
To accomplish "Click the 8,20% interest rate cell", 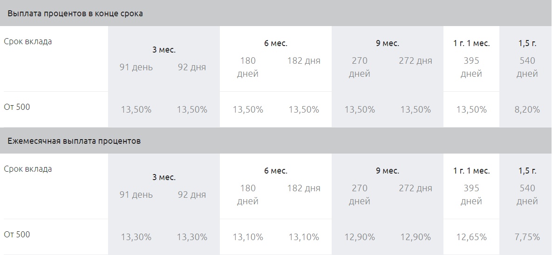I will pyautogui.click(x=527, y=110).
